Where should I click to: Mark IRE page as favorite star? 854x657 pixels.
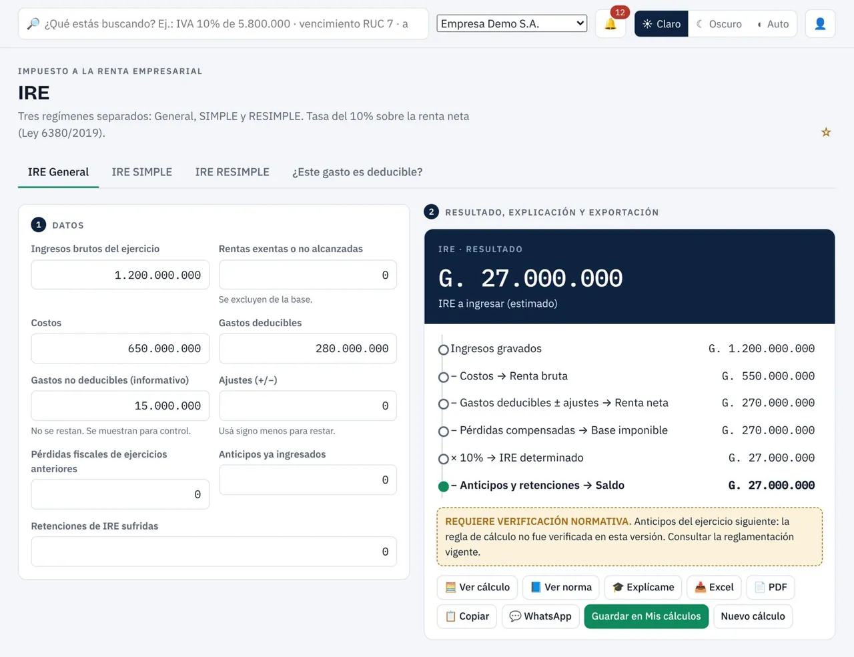tap(826, 132)
